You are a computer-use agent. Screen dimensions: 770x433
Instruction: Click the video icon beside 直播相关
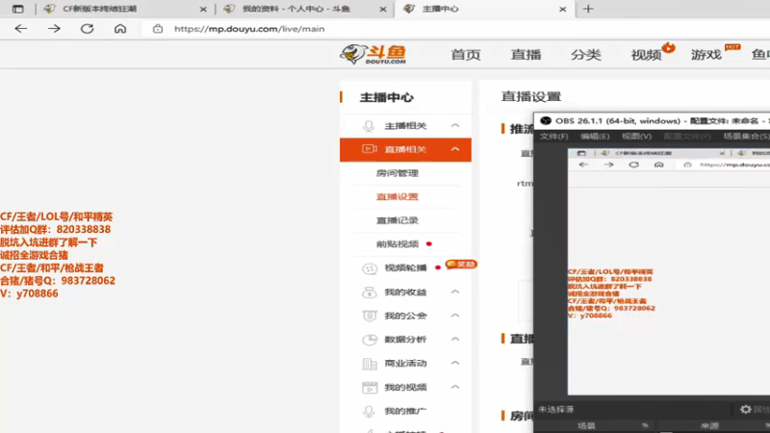click(370, 149)
